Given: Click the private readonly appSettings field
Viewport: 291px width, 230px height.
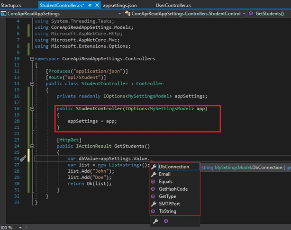Looking at the screenshot, I should pyautogui.click(x=132, y=96).
